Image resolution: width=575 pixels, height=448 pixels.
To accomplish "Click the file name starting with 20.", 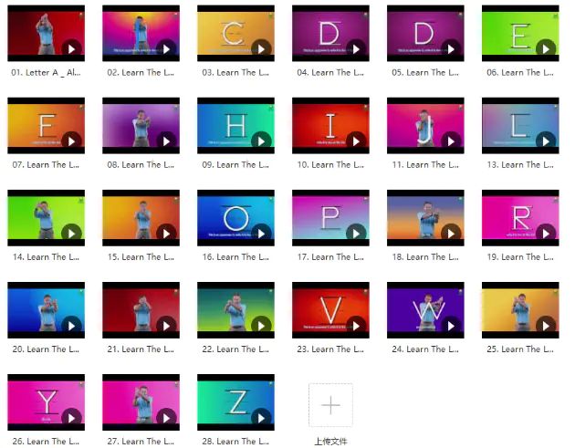I will point(46,349).
